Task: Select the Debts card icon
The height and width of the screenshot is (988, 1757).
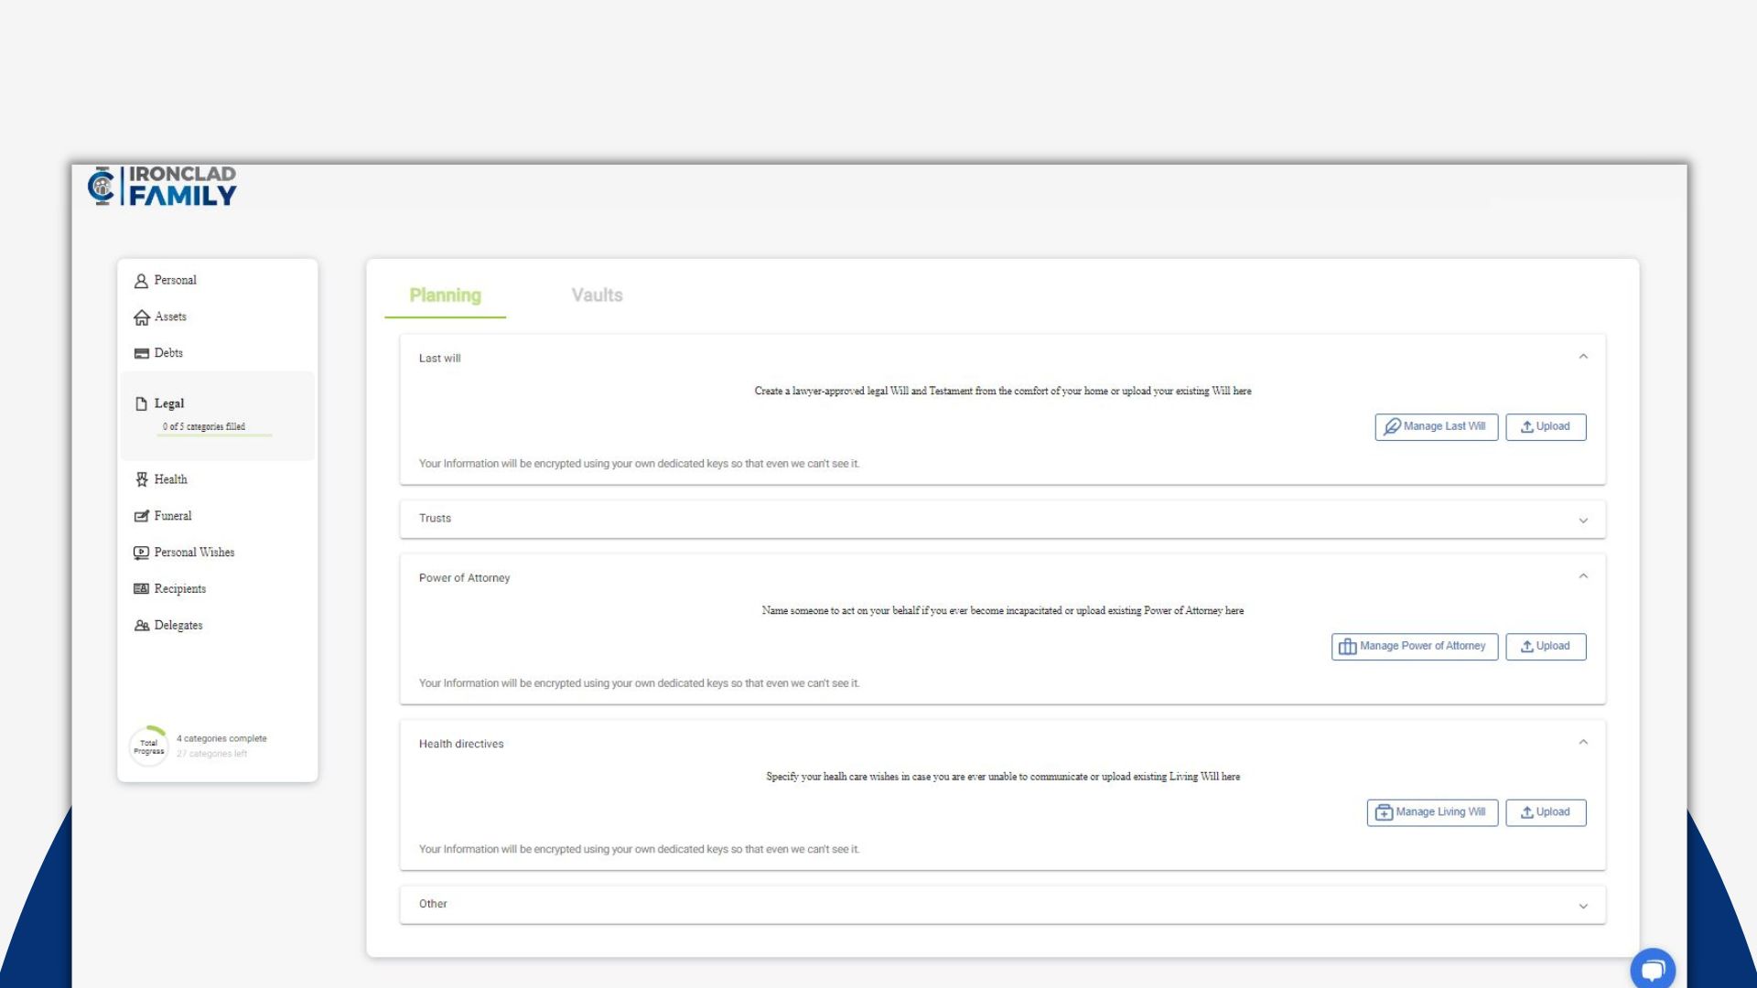Action: pos(141,353)
